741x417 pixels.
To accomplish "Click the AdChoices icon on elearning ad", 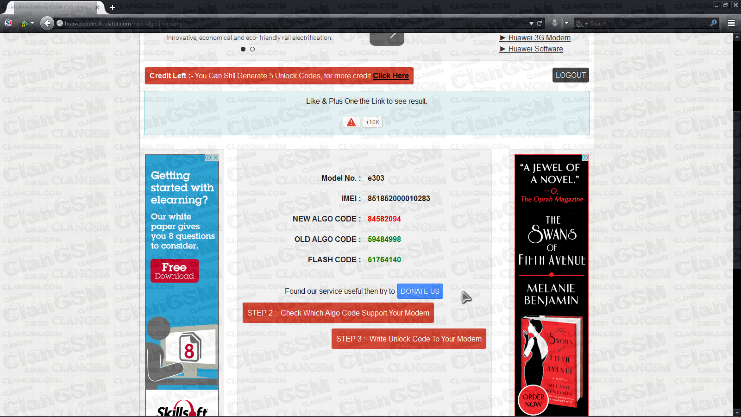I will point(208,158).
